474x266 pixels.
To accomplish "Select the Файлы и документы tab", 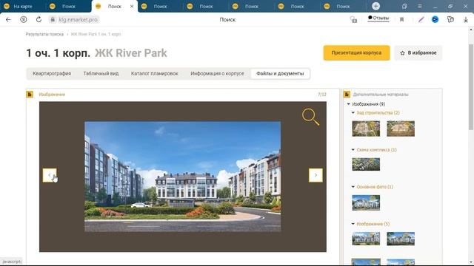I will 280,74.
